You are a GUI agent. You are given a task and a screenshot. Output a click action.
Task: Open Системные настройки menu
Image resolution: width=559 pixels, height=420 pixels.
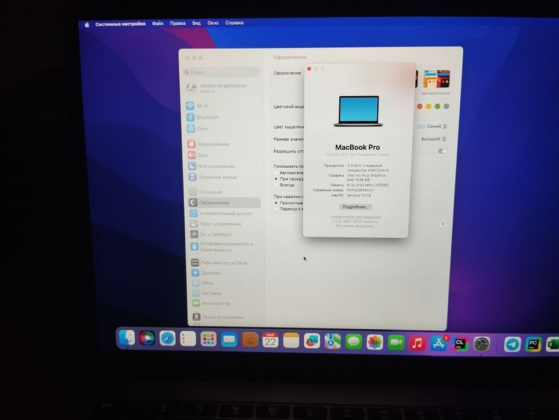[120, 24]
